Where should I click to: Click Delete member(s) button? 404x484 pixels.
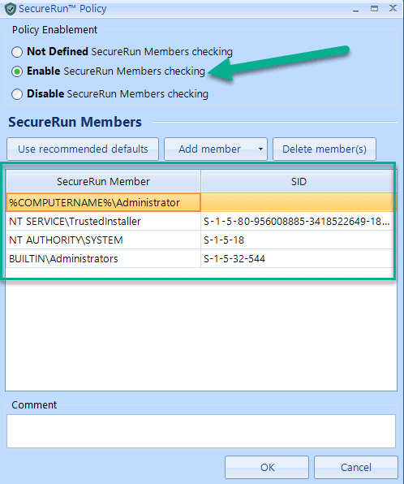[324, 149]
